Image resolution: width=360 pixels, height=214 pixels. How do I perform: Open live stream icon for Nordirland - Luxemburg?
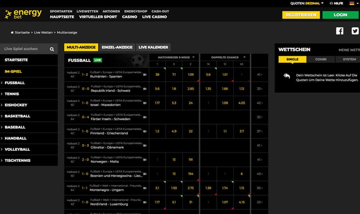tap(145, 202)
